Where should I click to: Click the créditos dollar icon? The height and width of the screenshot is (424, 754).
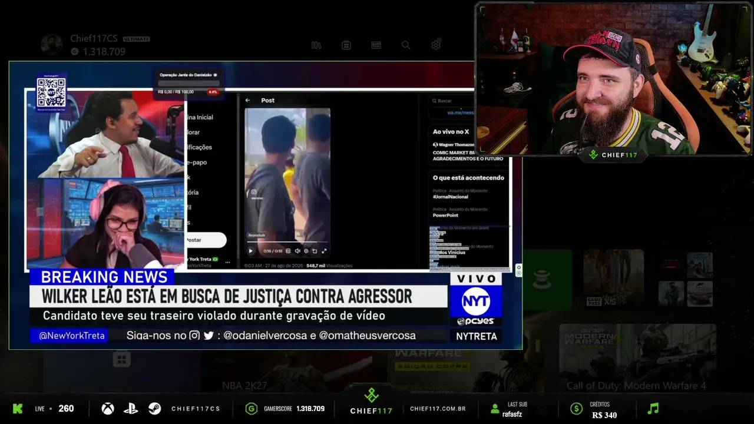click(x=577, y=409)
